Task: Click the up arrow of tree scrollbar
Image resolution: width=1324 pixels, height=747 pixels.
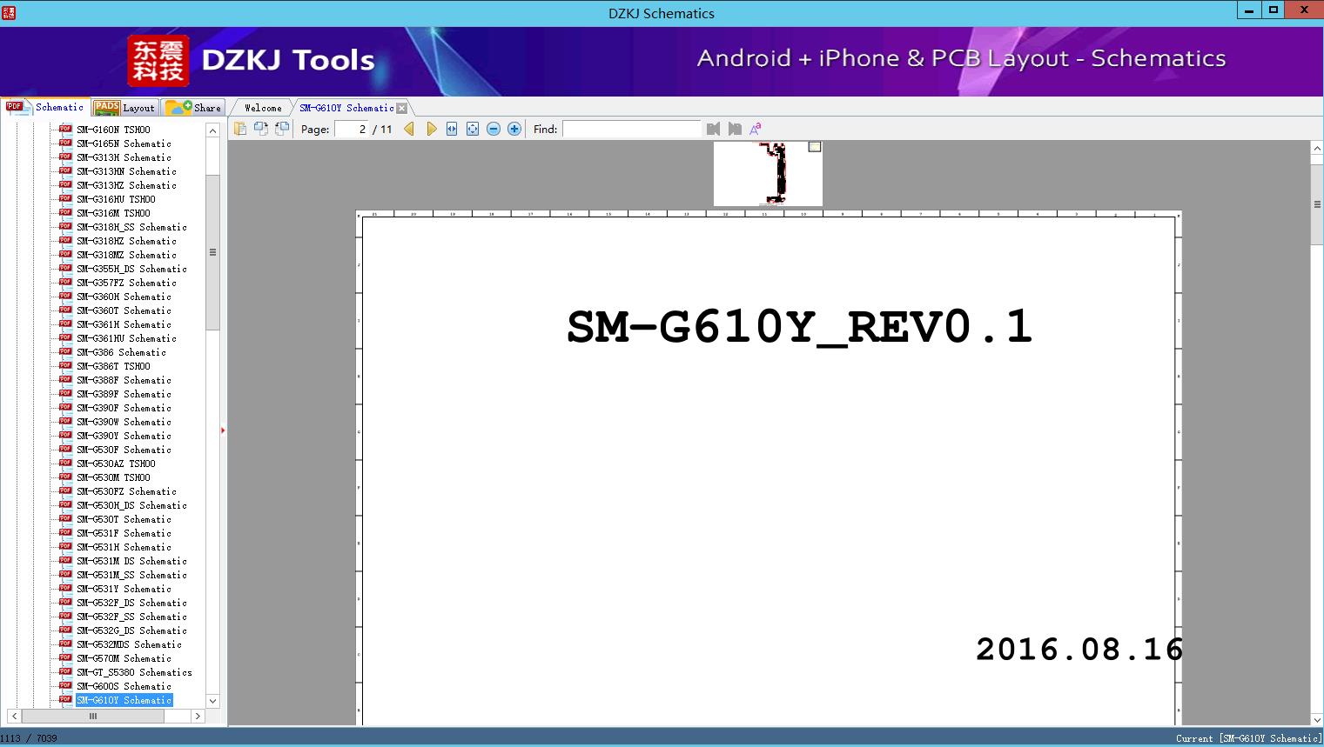Action: [x=212, y=130]
